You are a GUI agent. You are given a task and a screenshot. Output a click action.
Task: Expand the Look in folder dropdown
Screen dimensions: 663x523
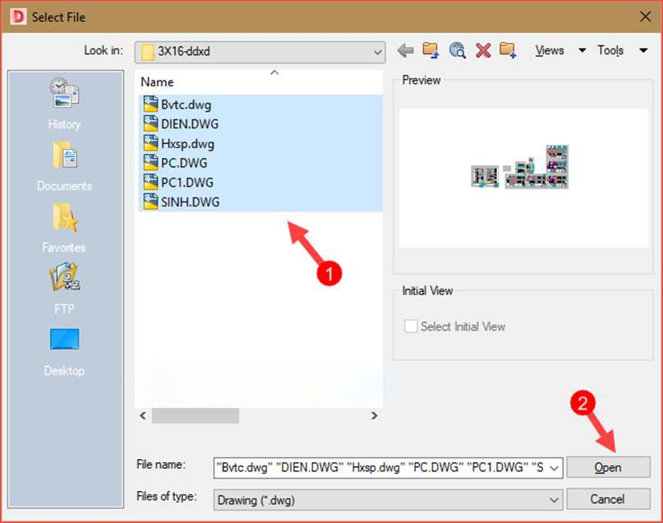pyautogui.click(x=377, y=51)
